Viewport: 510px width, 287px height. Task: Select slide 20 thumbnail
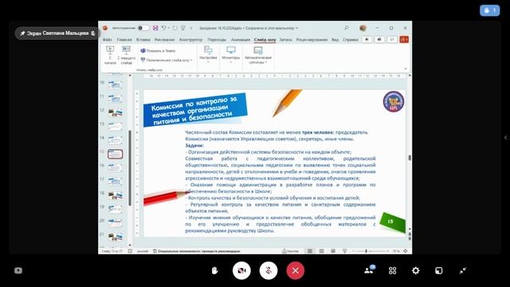tap(115, 223)
